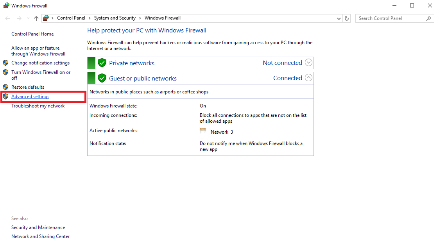The image size is (439, 247).
Task: Collapse the Guest or public networks section
Action: coord(308,78)
